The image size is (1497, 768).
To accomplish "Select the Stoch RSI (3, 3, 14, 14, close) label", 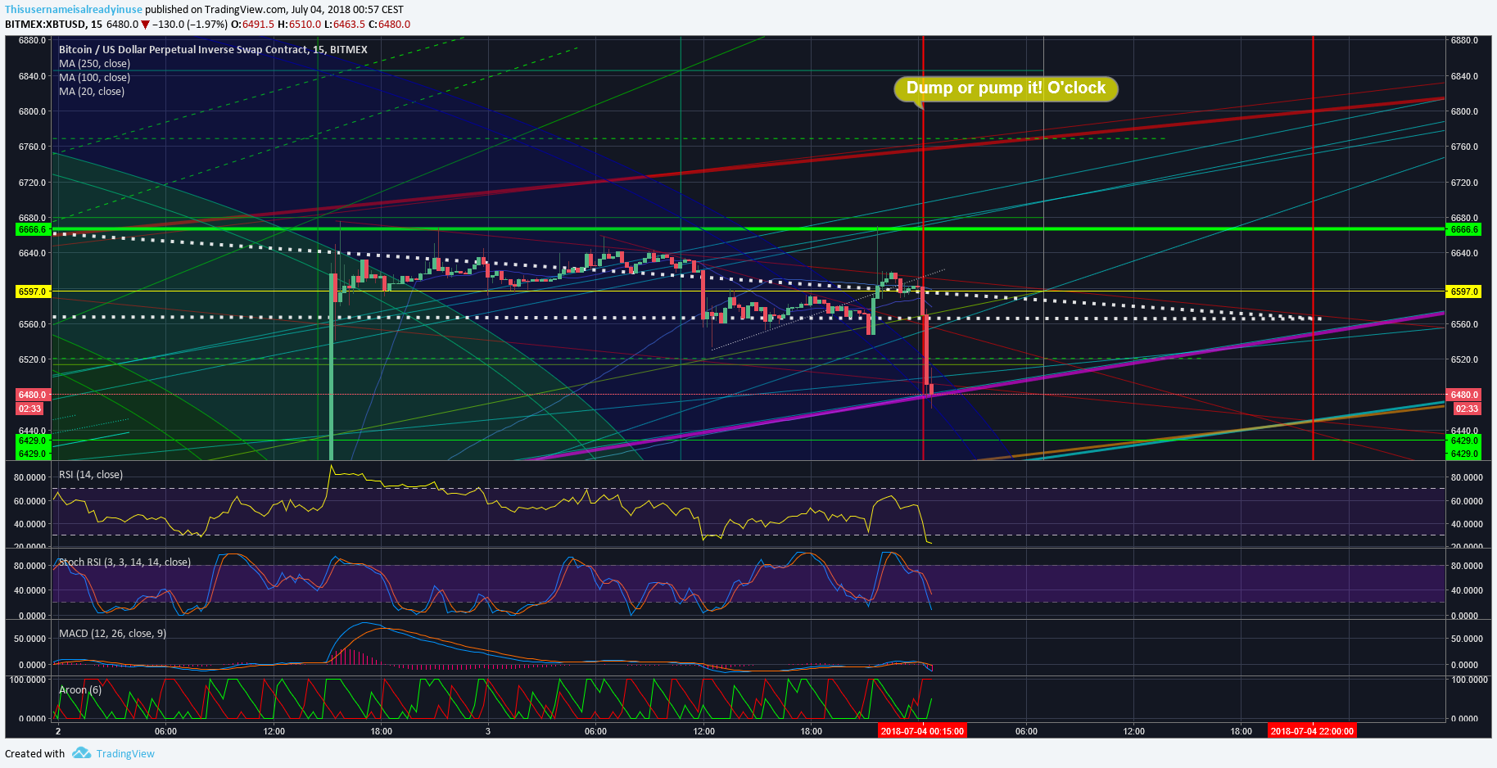I will click(124, 562).
